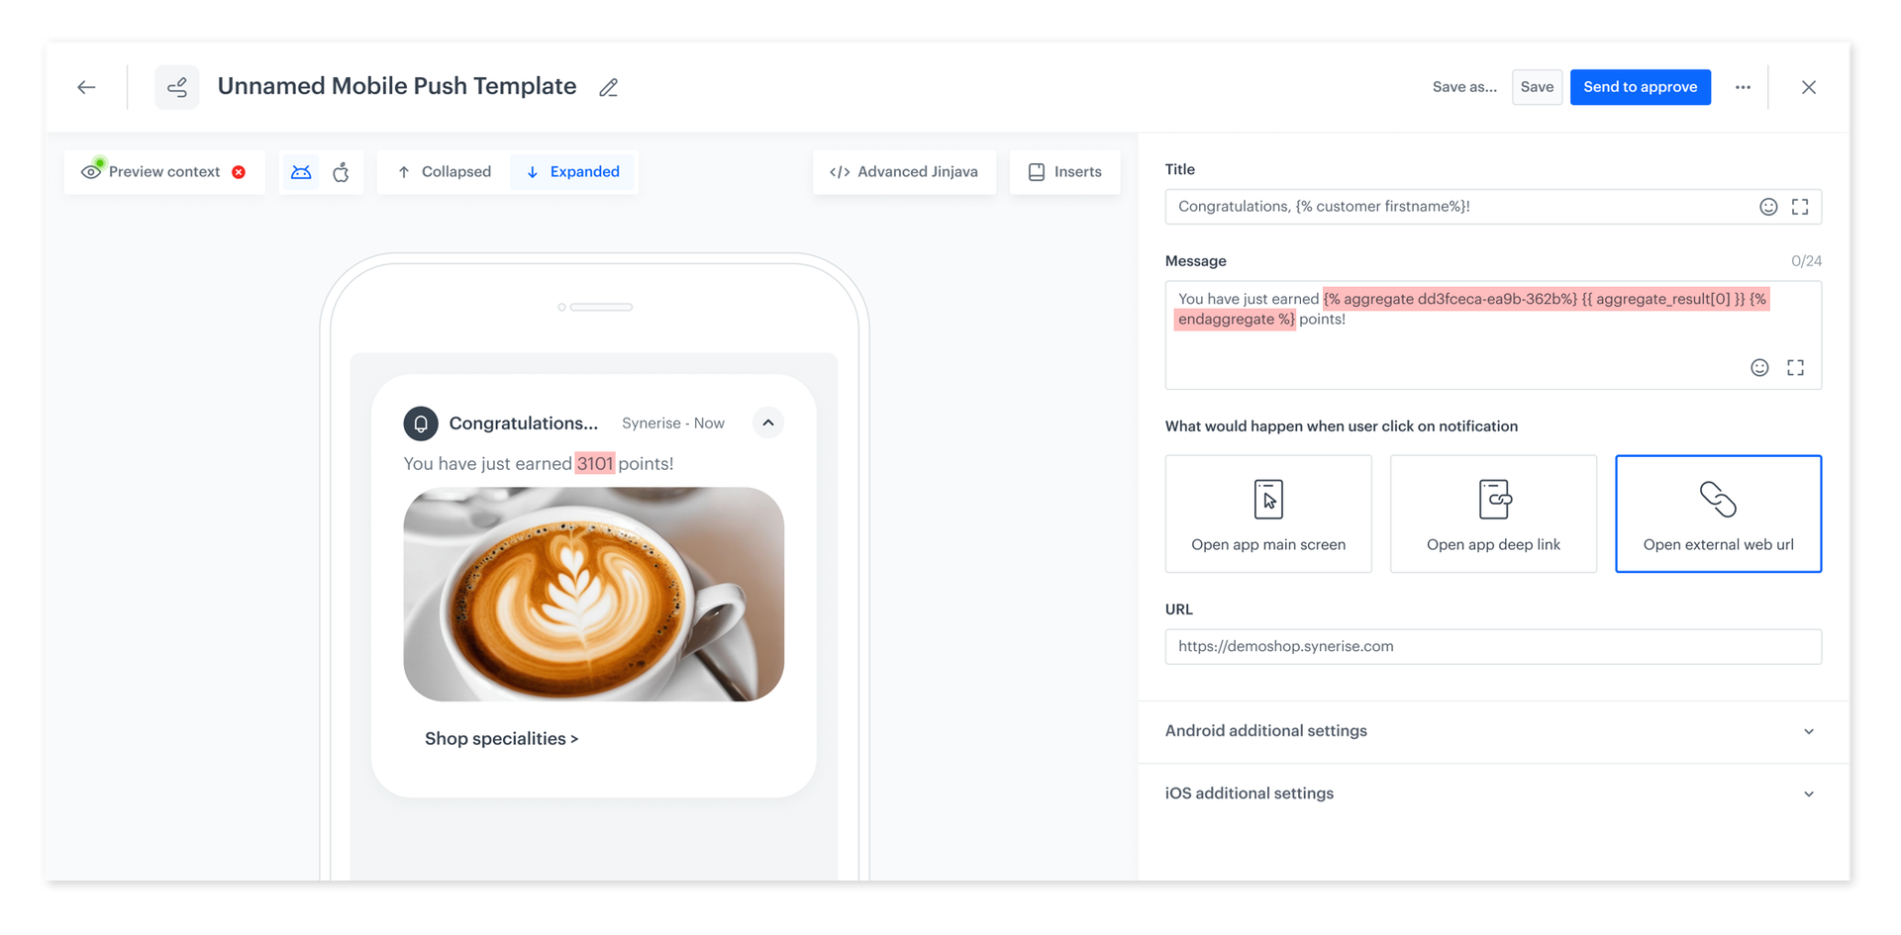Open emoji picker for the Title field
Image resolution: width=1901 pixels, height=935 pixels.
pyautogui.click(x=1769, y=206)
